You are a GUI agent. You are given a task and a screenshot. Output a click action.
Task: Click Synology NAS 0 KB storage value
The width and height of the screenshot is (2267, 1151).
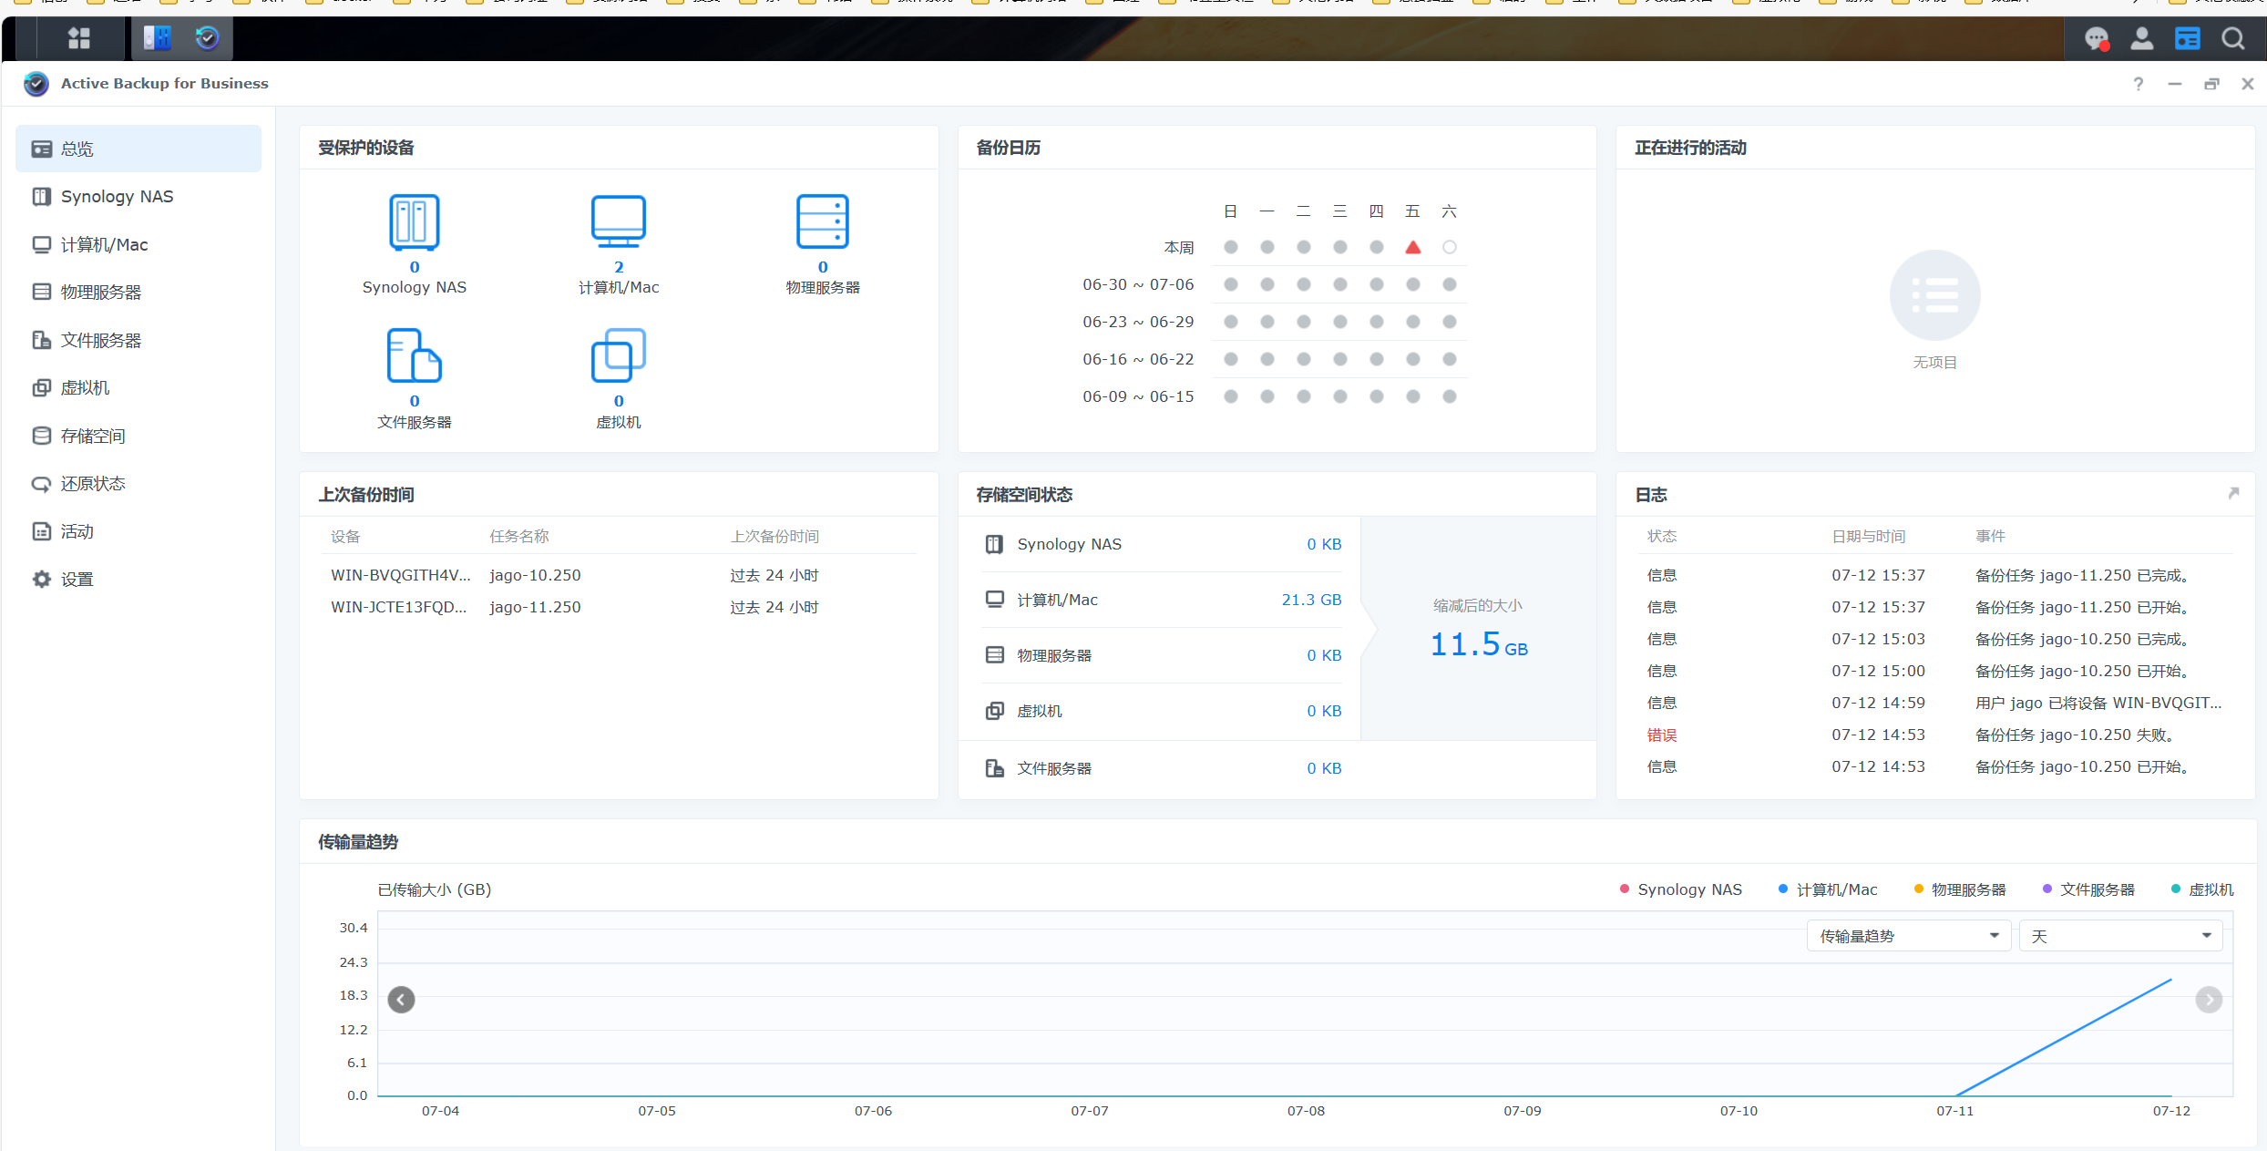(1324, 544)
